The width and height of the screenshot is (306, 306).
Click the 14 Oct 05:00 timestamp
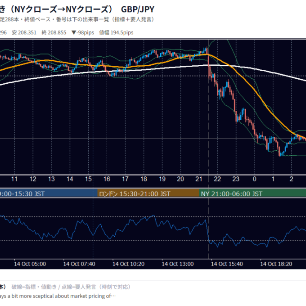tap(30, 264)
